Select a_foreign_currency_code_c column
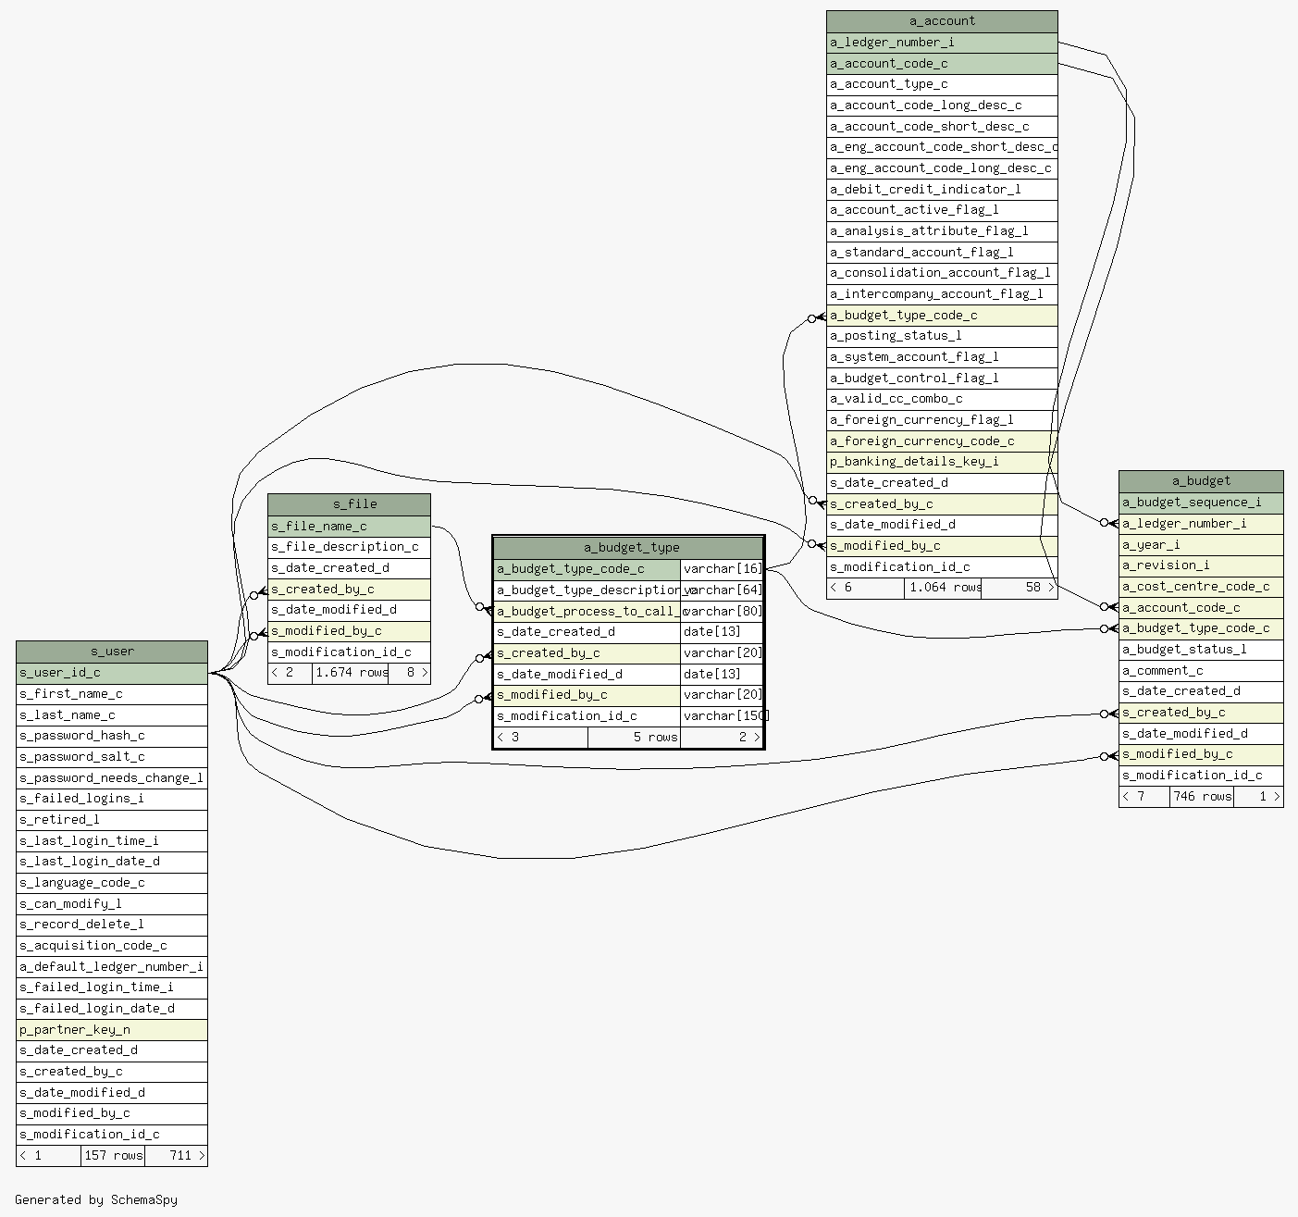1298x1217 pixels. coord(942,441)
